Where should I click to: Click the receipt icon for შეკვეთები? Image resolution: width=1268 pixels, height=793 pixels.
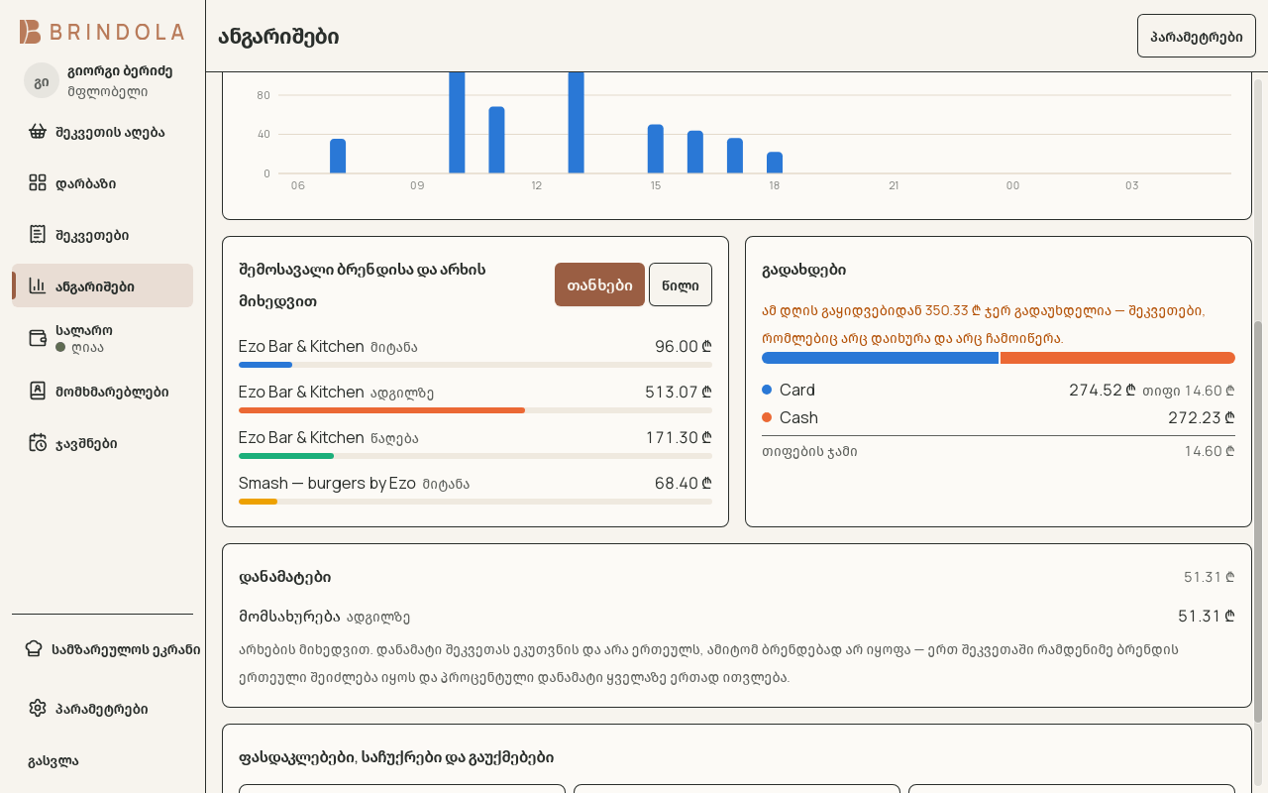[x=38, y=235]
